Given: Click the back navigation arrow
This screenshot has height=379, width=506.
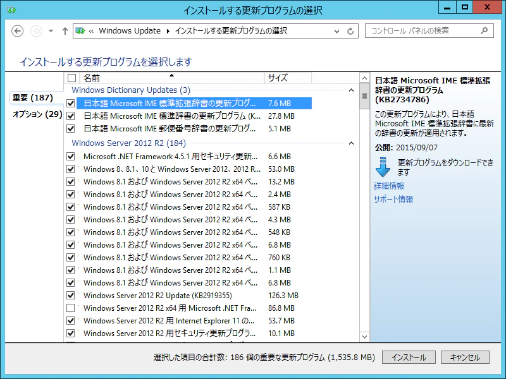Looking at the screenshot, I should (x=18, y=31).
